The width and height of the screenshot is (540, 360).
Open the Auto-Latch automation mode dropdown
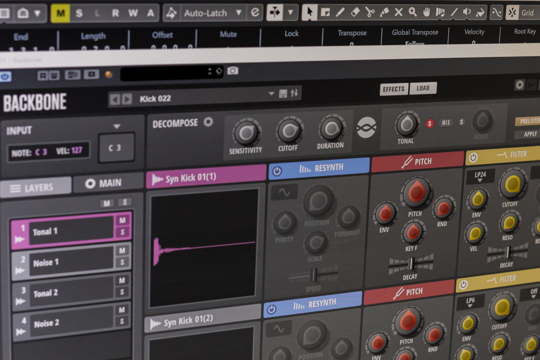(x=238, y=13)
